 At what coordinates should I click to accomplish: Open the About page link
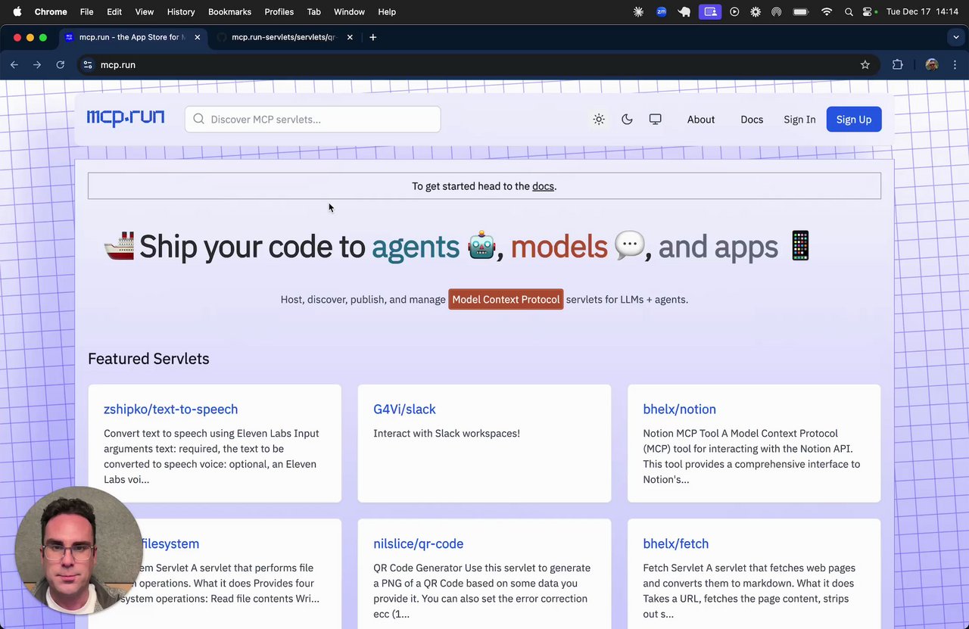pyautogui.click(x=701, y=120)
